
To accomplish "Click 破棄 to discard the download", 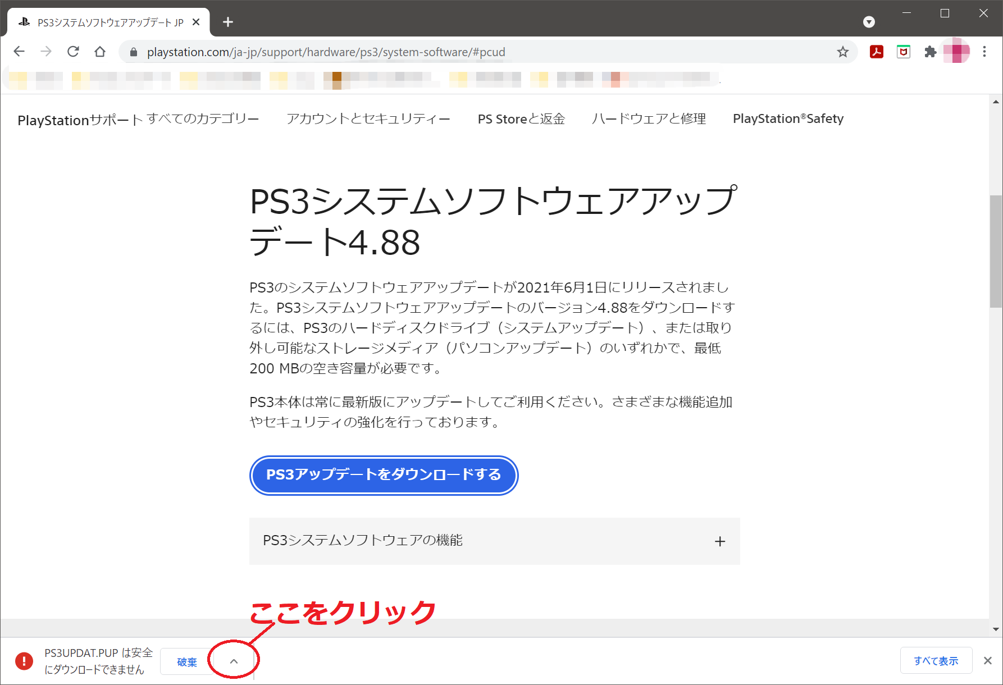I will click(187, 661).
